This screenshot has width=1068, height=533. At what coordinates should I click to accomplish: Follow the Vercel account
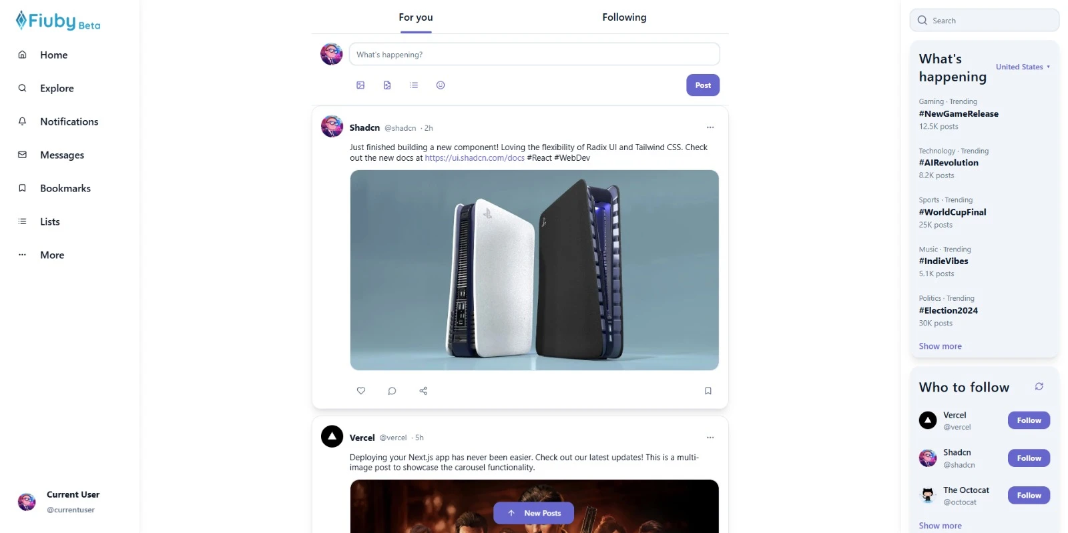(x=1029, y=420)
